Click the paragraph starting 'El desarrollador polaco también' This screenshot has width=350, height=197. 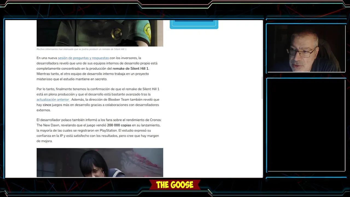tap(99, 131)
